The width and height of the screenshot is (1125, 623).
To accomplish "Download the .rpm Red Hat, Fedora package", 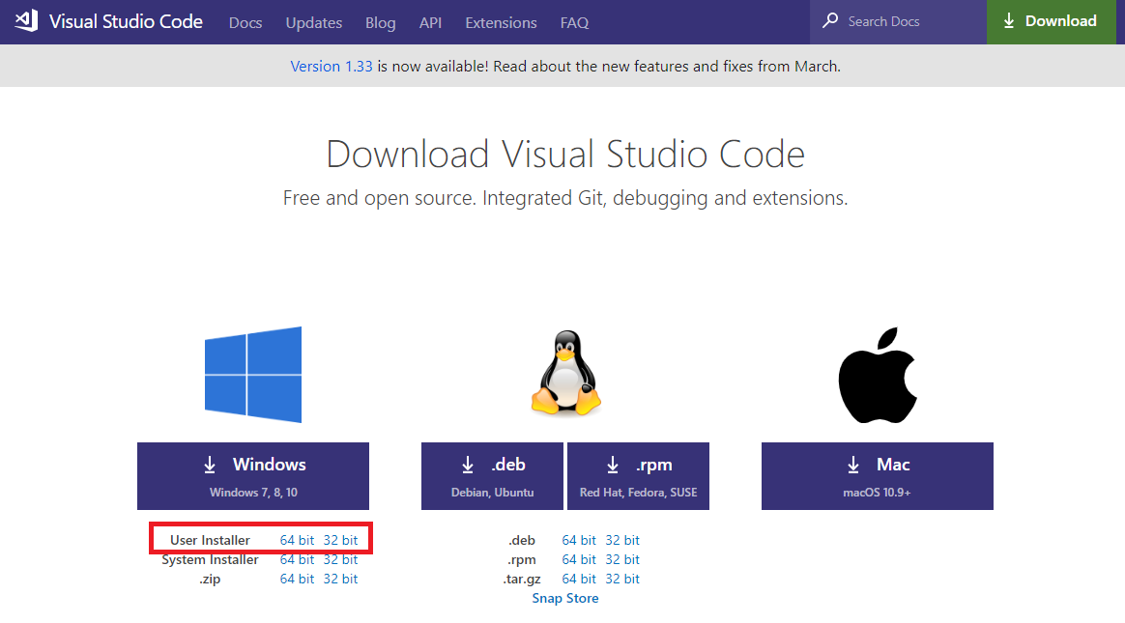I will click(639, 476).
